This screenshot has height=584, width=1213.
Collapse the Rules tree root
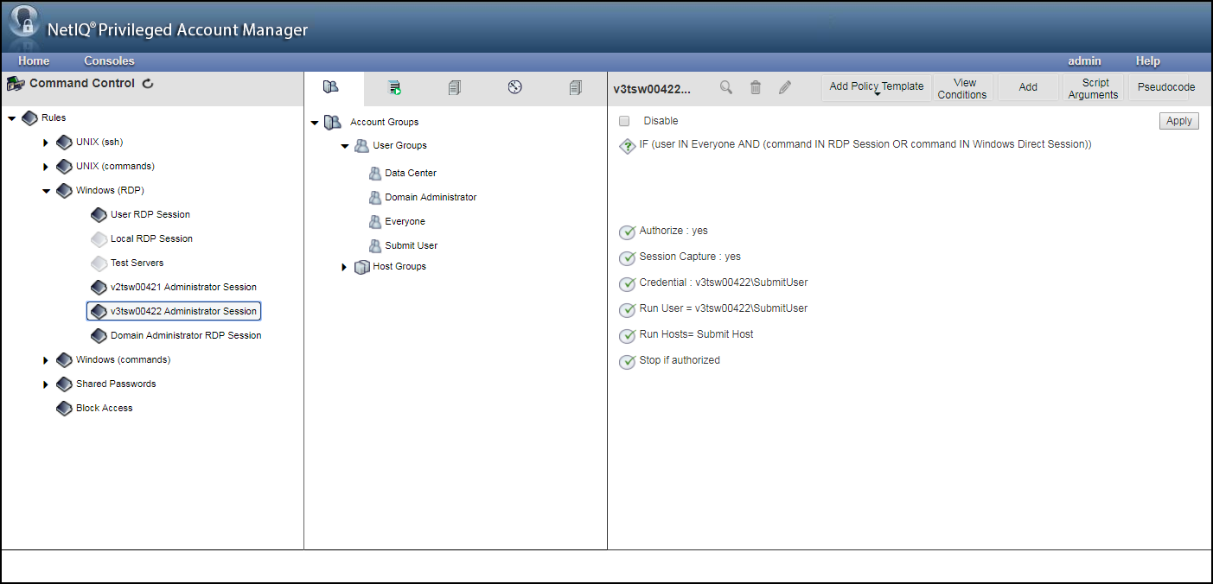12,118
